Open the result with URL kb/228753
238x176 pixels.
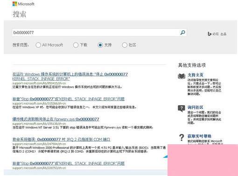(x=69, y=163)
